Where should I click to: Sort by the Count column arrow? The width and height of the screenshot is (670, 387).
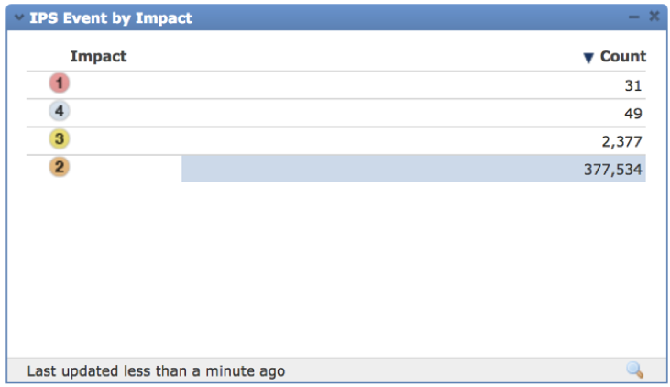tap(588, 58)
